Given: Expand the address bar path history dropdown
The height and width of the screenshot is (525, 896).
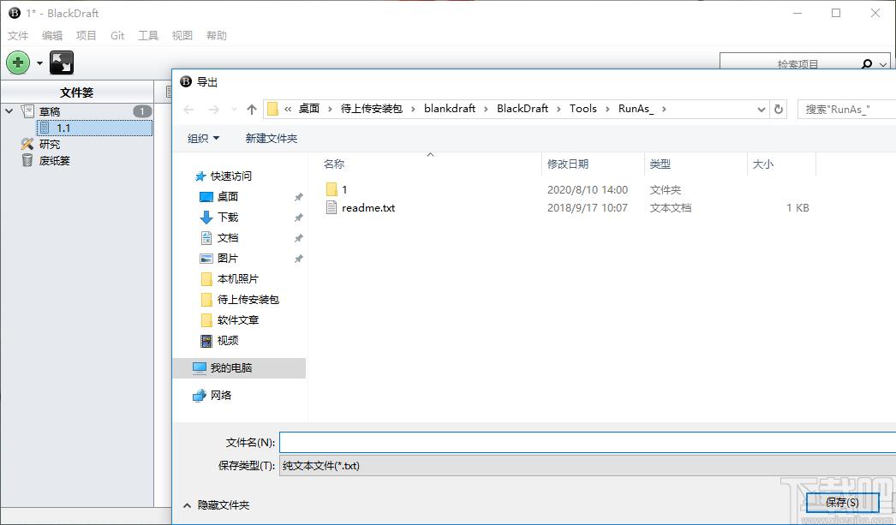Looking at the screenshot, I should [762, 109].
